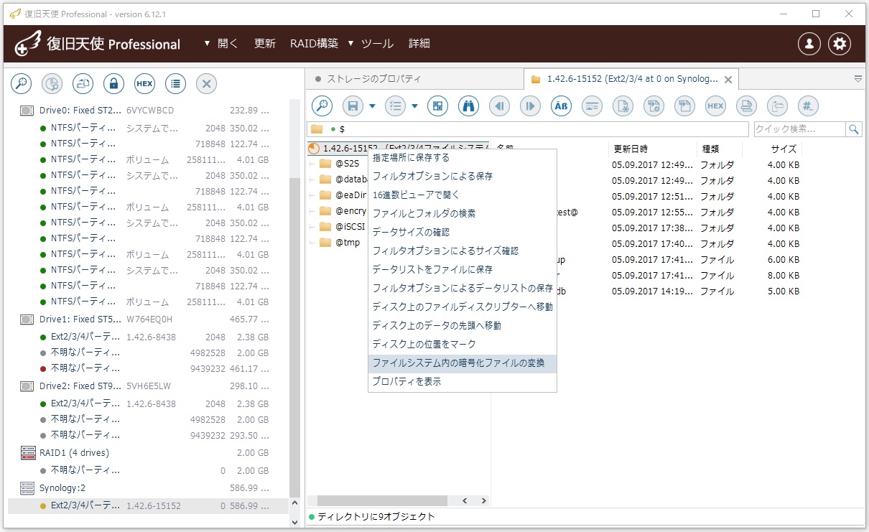Click the list view icon in left toolbar
This screenshot has height=532, width=869.
(x=175, y=84)
